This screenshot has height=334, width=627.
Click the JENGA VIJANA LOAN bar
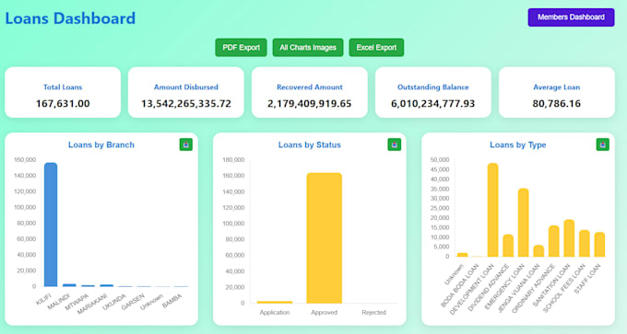point(538,250)
